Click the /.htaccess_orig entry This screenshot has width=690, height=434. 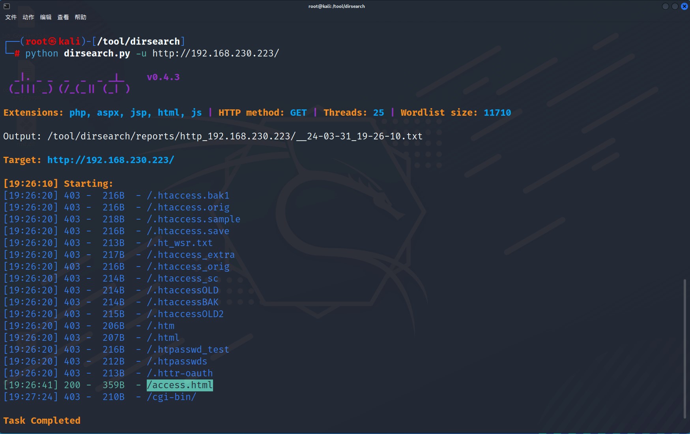coord(188,267)
